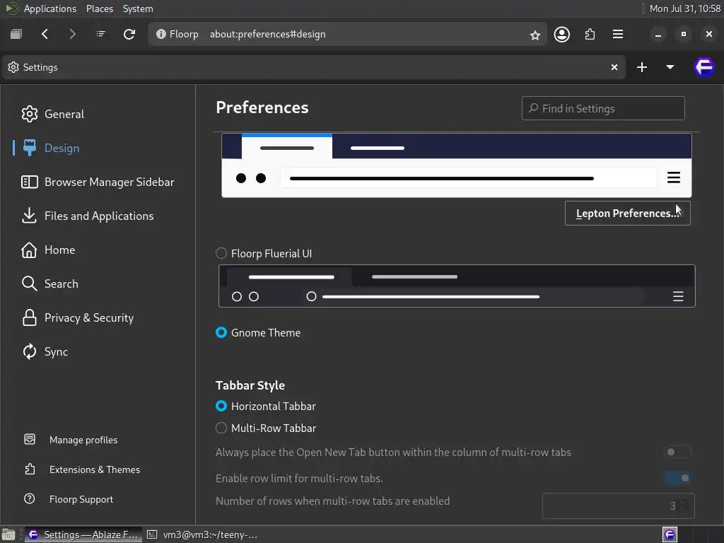Open the account profile icon
This screenshot has height=543, width=724.
562,34
